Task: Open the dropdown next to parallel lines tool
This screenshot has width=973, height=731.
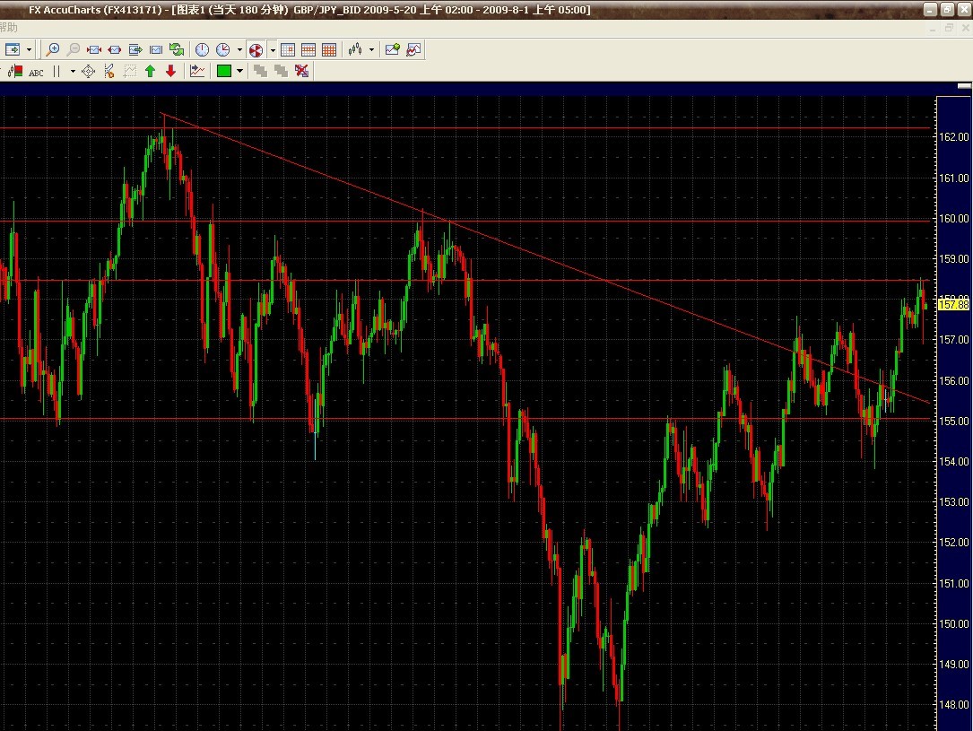Action: coord(73,72)
